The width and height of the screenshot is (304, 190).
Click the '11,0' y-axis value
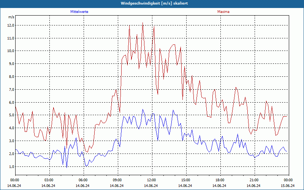11,38
